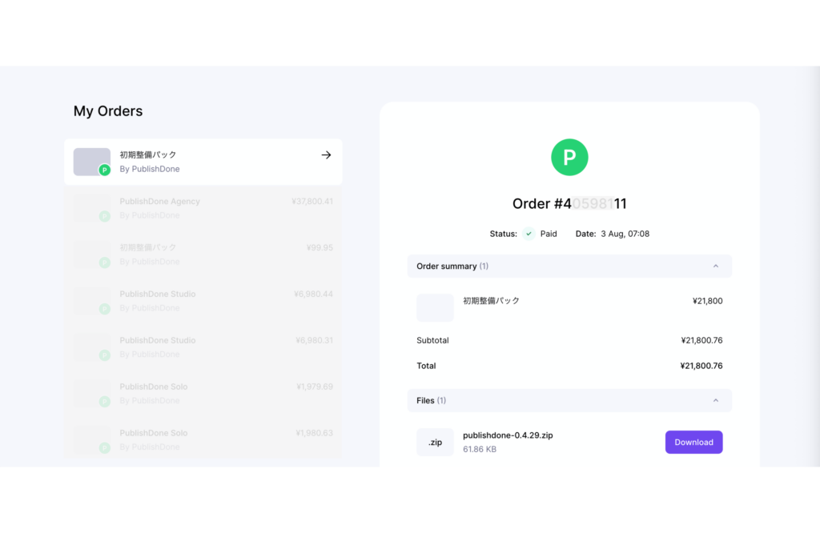Viewport: 820px width, 533px height.
Task: Click the publishdone-0.4.29.zip file name
Action: (508, 435)
